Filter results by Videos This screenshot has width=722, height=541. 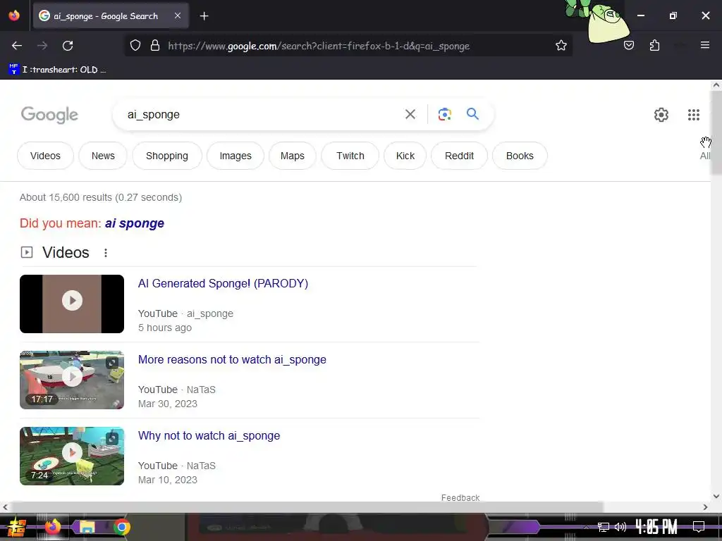tap(45, 156)
